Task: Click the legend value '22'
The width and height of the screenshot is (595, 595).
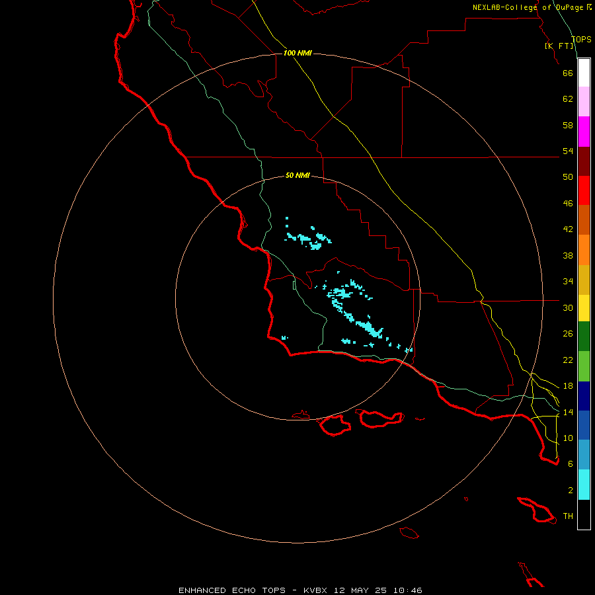Action: pos(568,360)
